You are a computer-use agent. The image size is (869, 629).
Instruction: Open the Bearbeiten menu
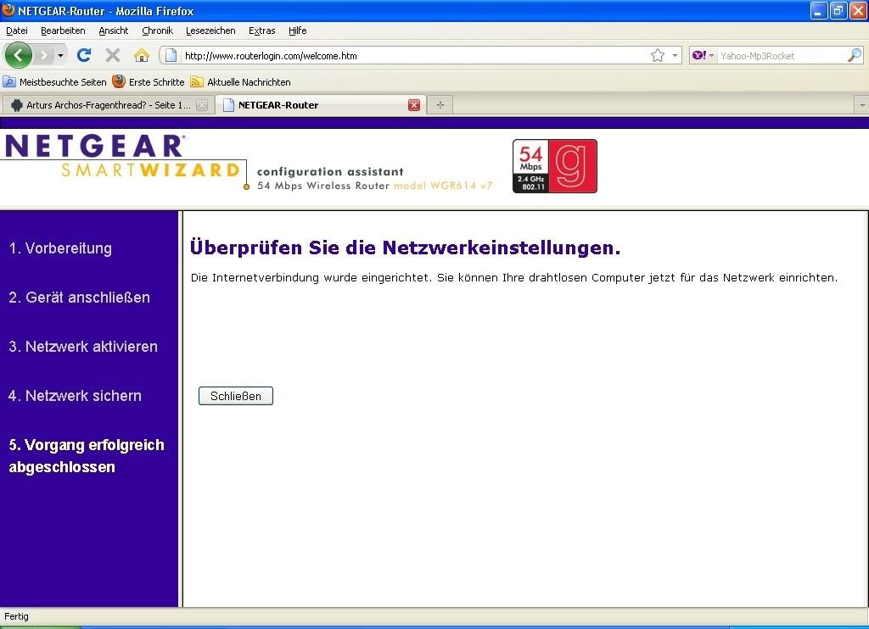[x=63, y=31]
